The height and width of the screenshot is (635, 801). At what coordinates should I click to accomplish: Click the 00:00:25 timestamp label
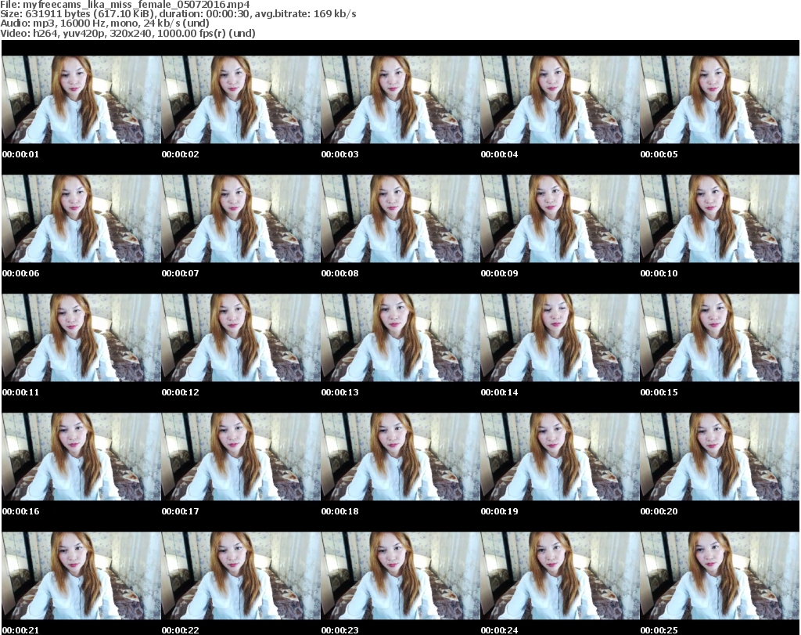(659, 630)
